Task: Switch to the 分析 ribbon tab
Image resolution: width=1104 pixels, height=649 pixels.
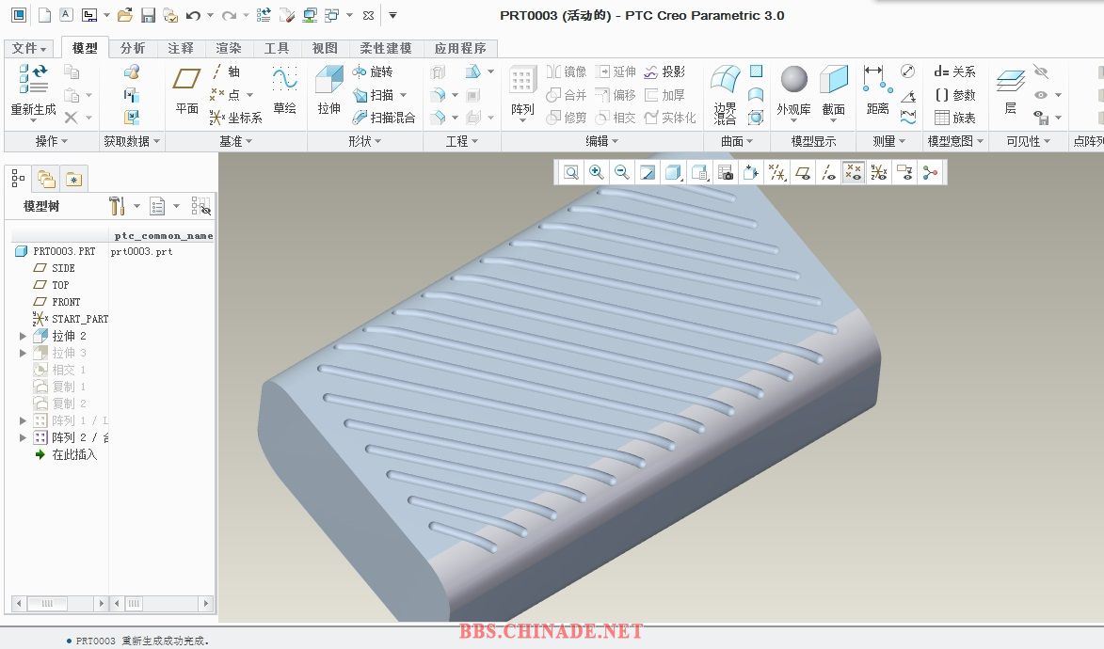Action: click(133, 48)
